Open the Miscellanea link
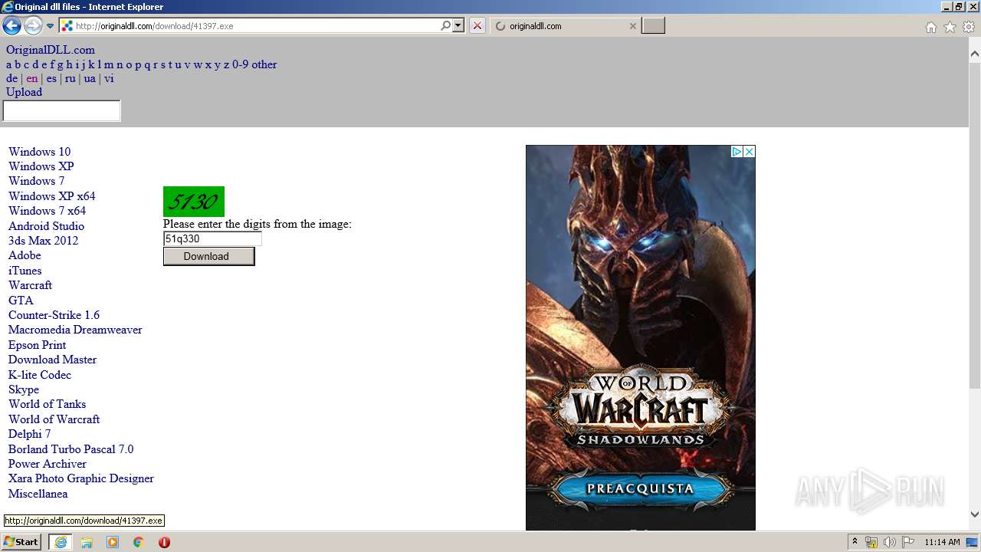This screenshot has width=981, height=552. coord(38,494)
